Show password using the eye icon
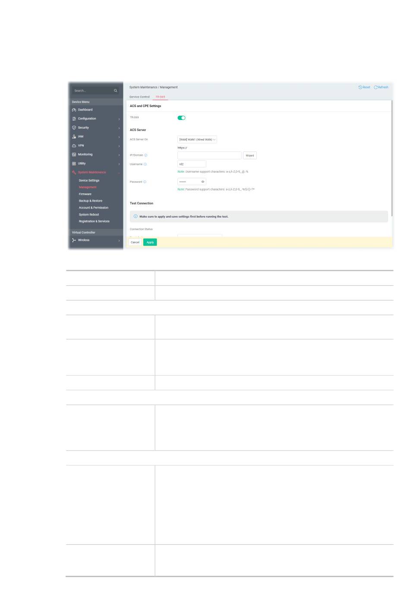 tap(203, 182)
